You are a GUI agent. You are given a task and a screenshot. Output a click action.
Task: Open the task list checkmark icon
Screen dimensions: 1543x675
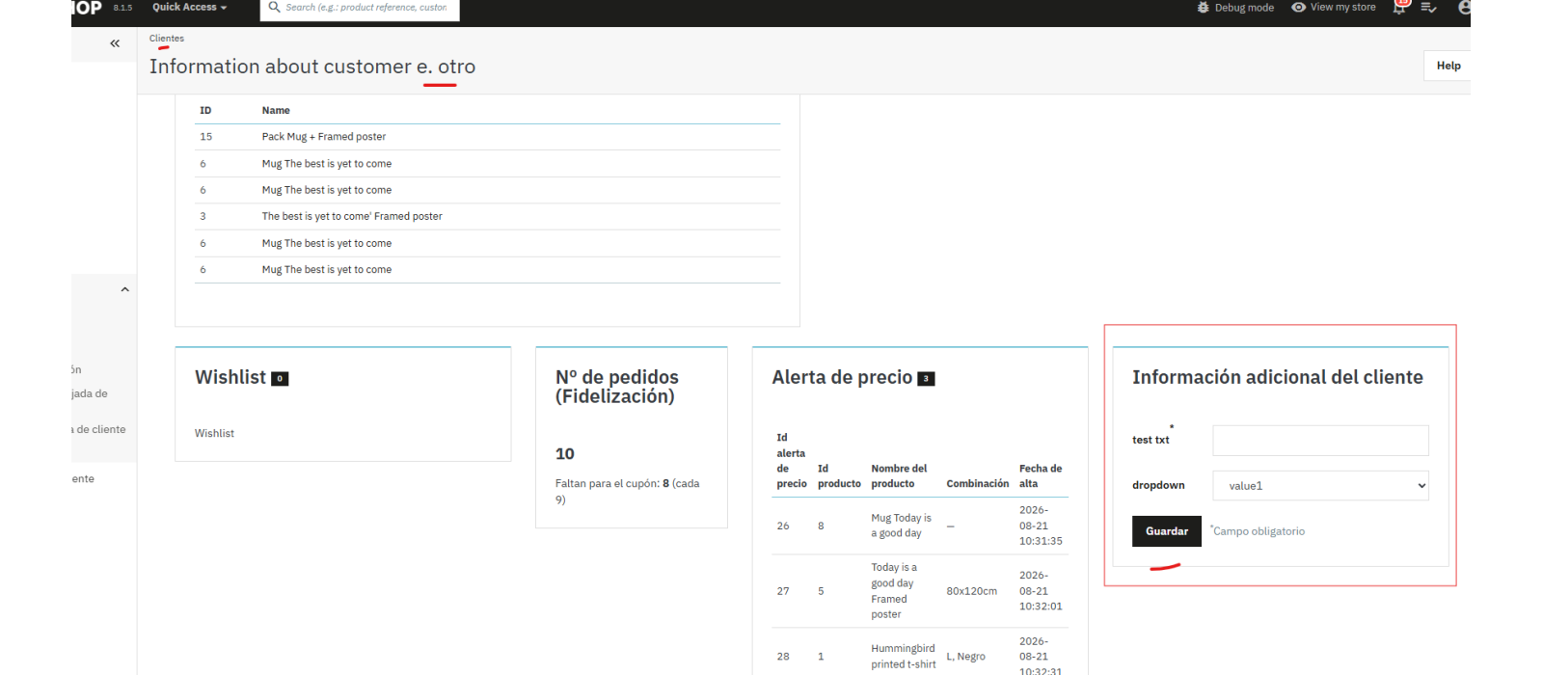(x=1429, y=8)
